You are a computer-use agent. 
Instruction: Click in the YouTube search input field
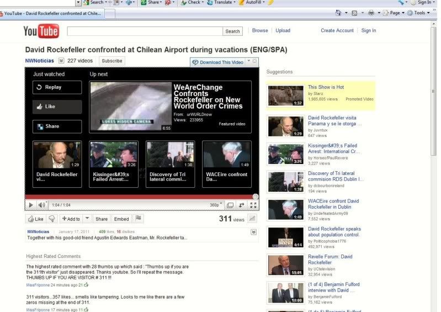pos(145,31)
